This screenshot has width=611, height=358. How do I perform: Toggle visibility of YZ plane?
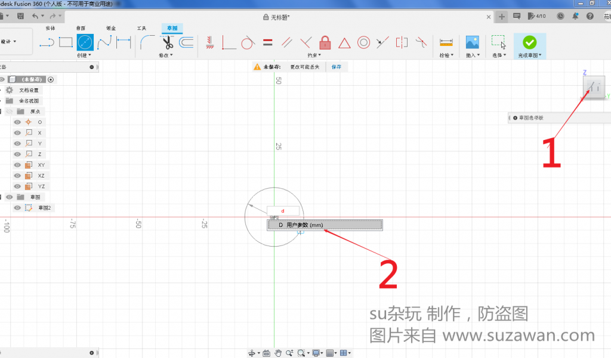(17, 186)
